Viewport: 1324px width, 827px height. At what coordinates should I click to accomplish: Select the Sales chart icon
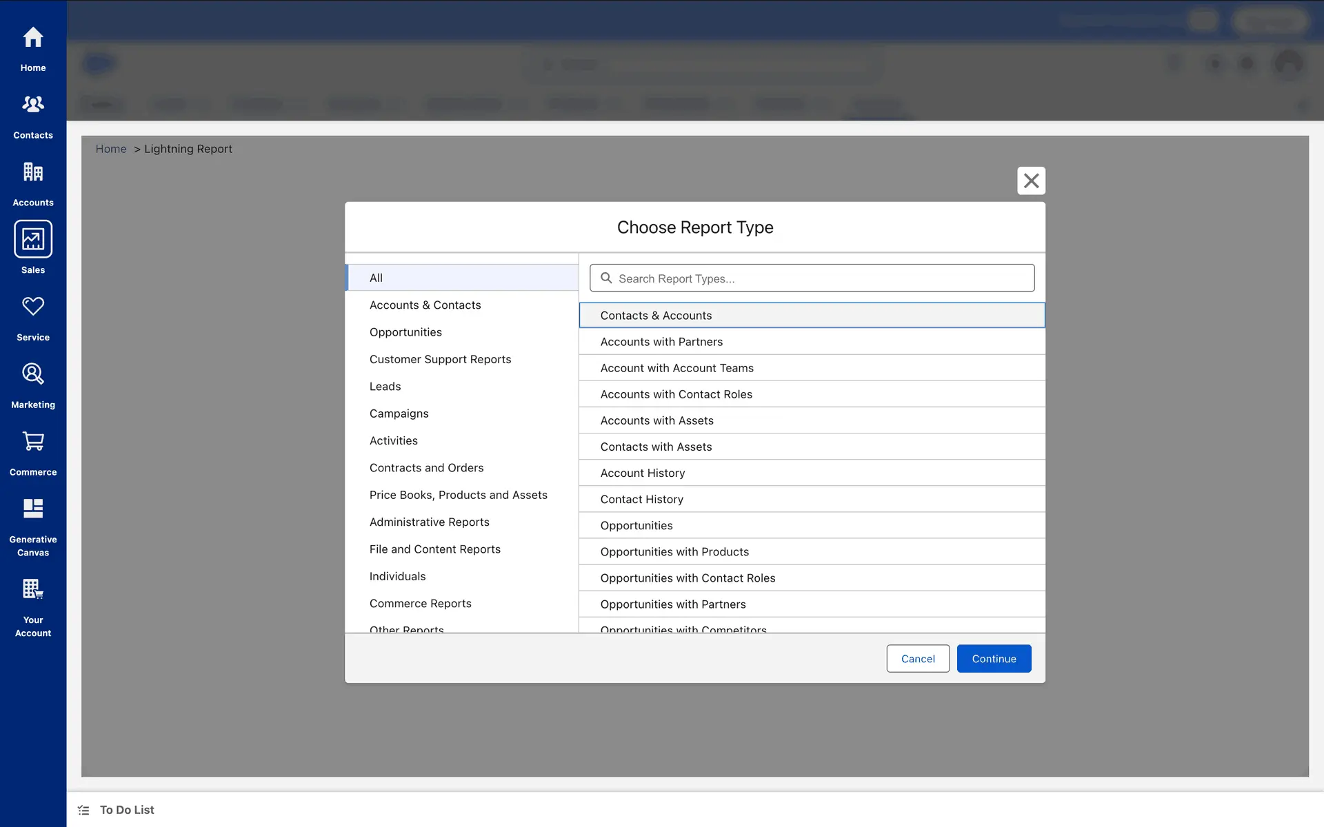33,239
